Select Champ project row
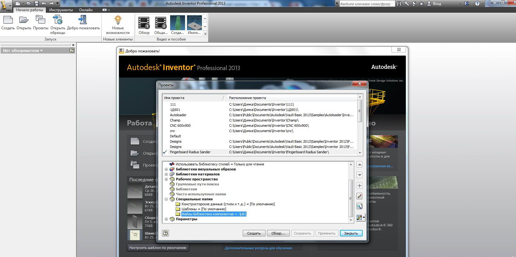 click(x=260, y=120)
